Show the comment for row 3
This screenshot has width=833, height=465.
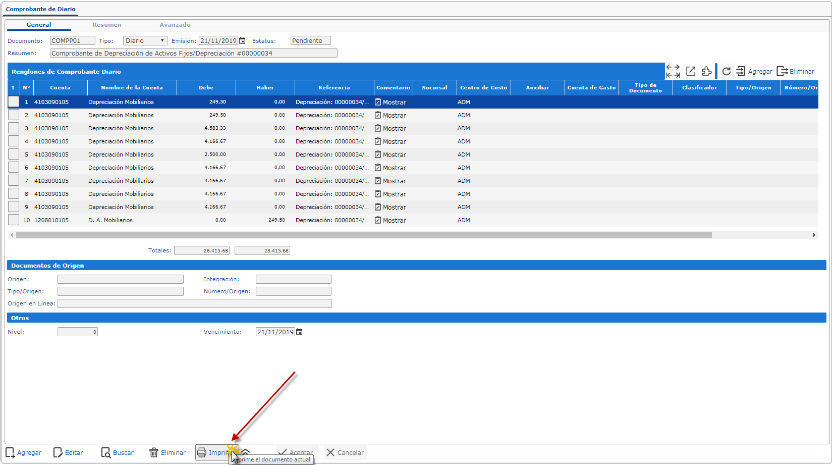click(x=391, y=129)
